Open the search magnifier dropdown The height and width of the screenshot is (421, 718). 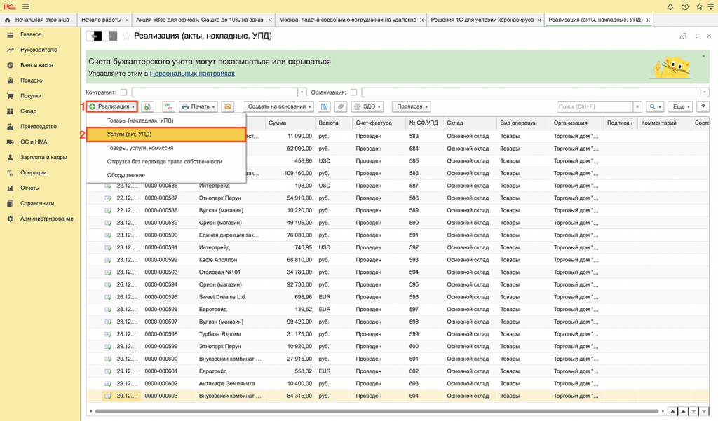[655, 106]
